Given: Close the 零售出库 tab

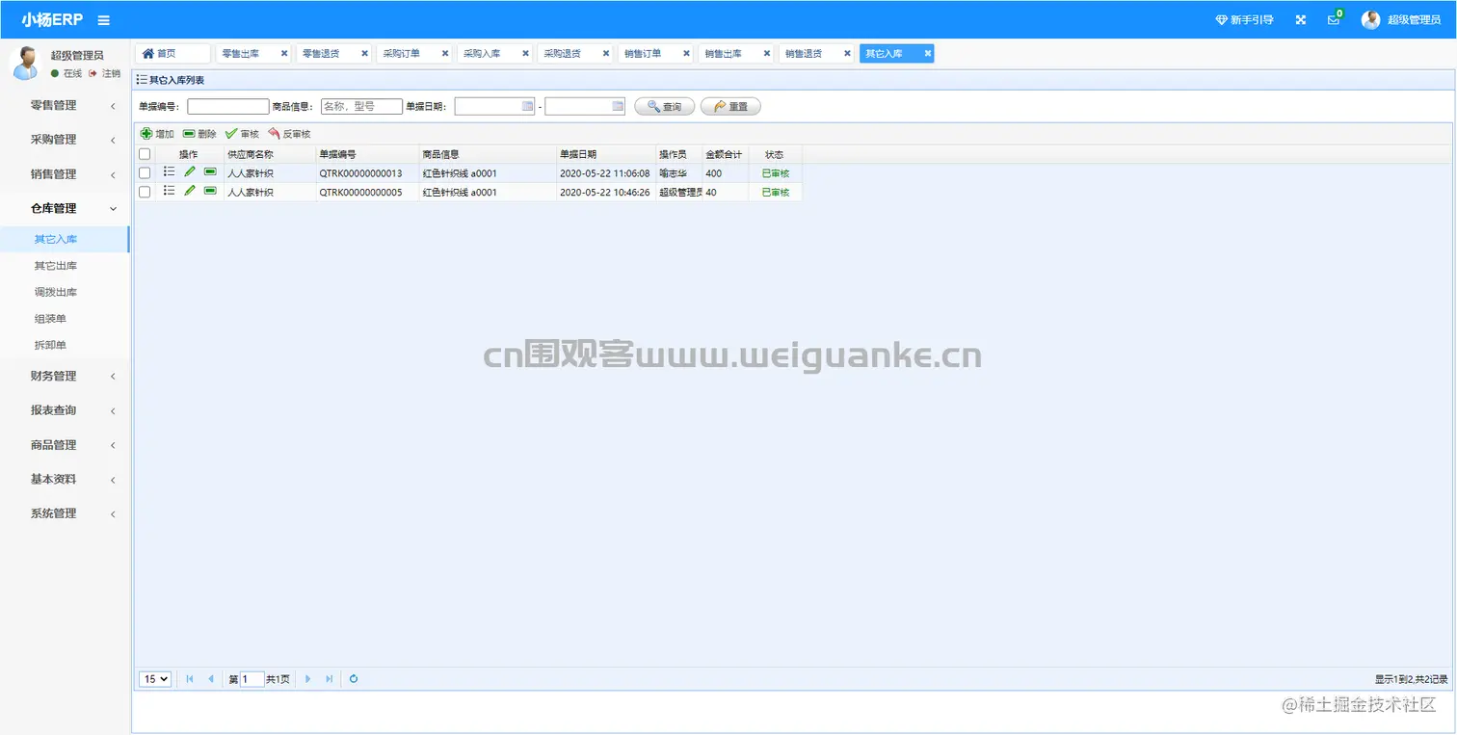Looking at the screenshot, I should pyautogui.click(x=284, y=54).
